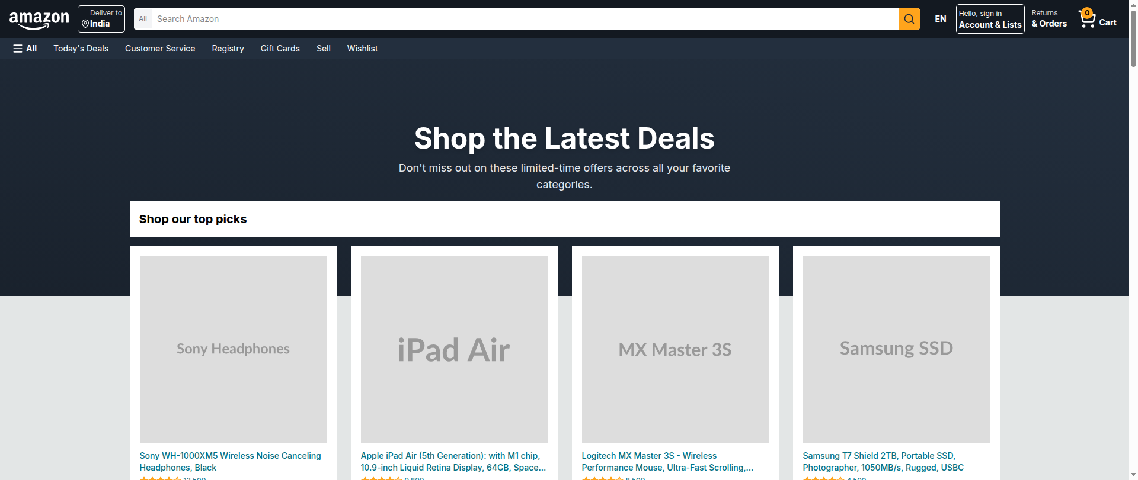Open the hamburger All menu
Screen dimensions: 1138x480
click(x=25, y=49)
